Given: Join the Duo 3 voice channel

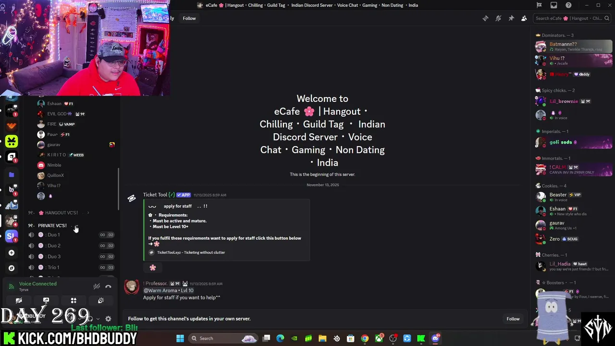Looking at the screenshot, I should (71, 257).
